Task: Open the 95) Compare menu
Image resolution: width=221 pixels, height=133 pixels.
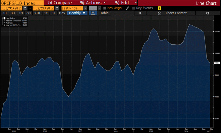Action: pyautogui.click(x=59, y=3)
